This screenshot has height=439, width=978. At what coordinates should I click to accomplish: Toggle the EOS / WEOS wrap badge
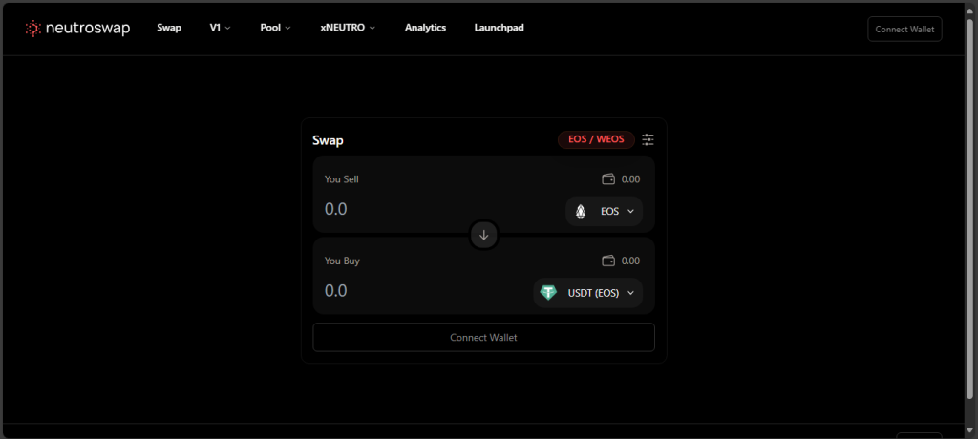(596, 140)
